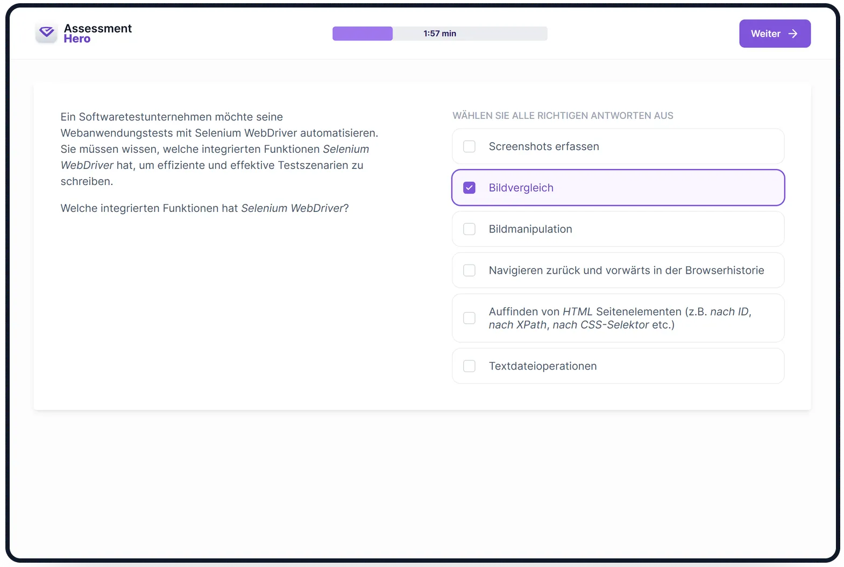Click the 'Bildmanipulation' answer text

click(x=530, y=229)
